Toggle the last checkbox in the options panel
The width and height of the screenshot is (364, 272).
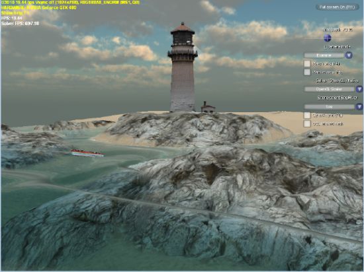(307, 123)
